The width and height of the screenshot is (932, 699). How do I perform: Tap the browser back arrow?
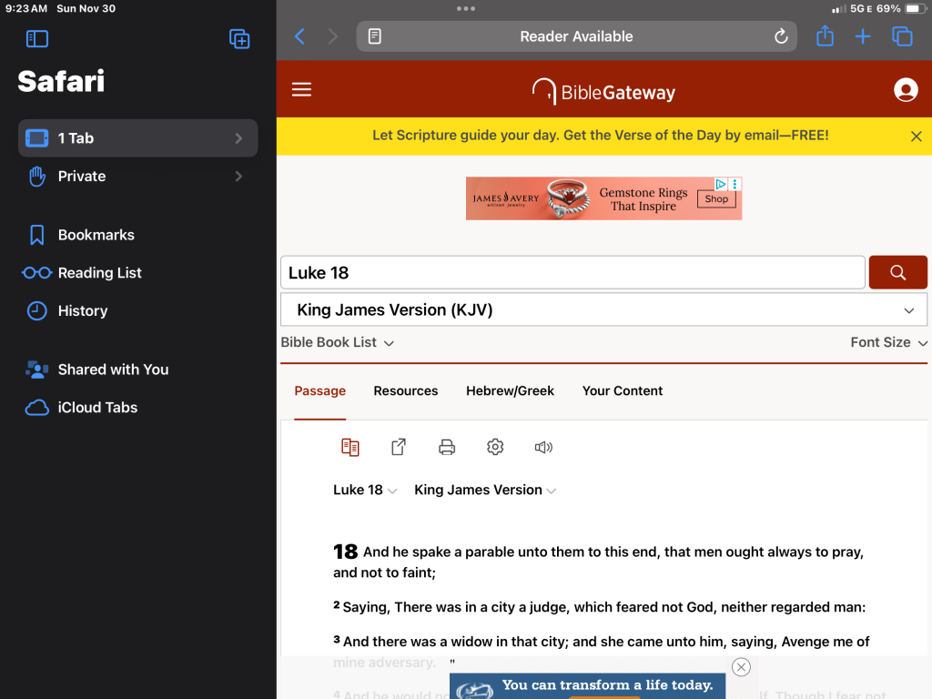[299, 36]
